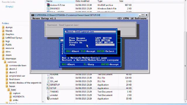Click folder tree scroll down arrow
Screen dimensions: 187x105
[x=43, y=102]
